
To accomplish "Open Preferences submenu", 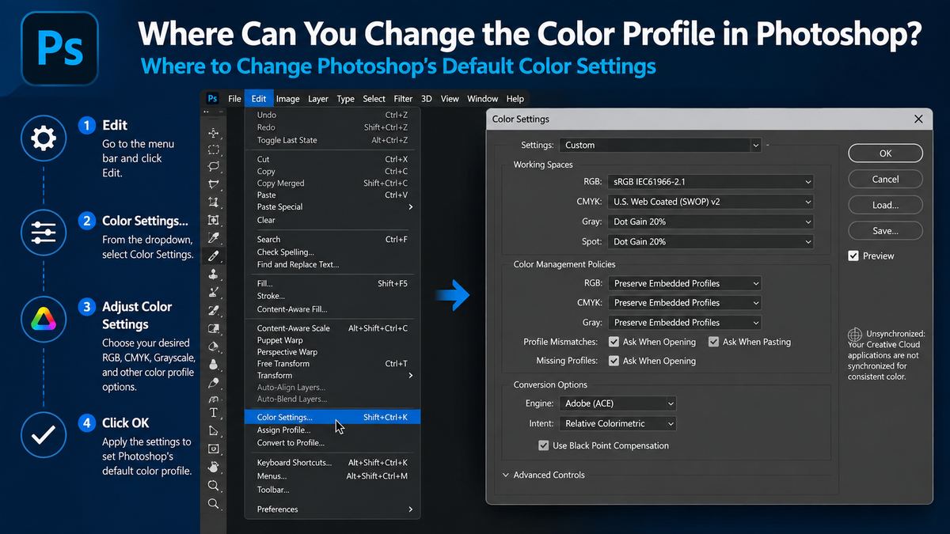I will [333, 509].
